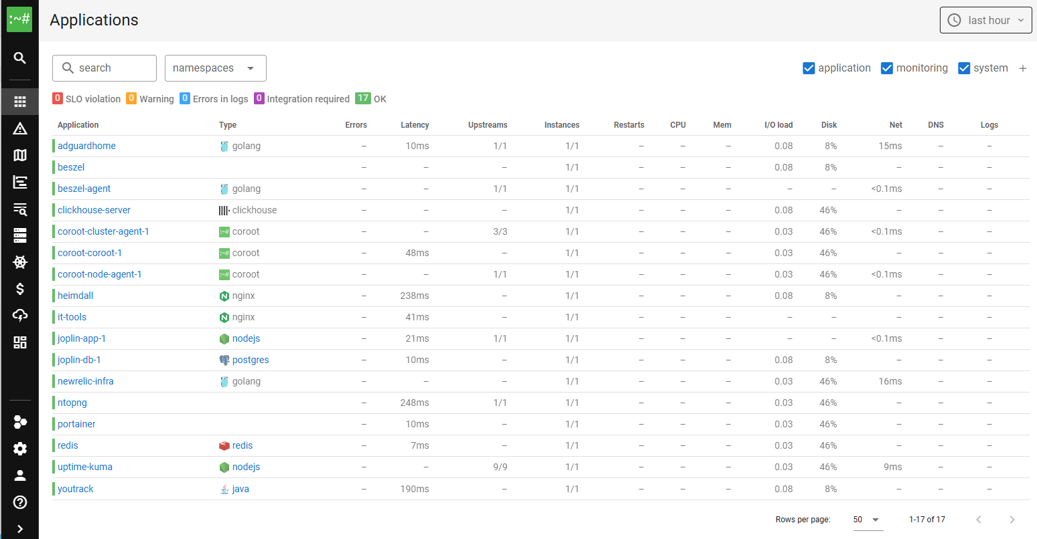Open Costs via the dollar sign icon
The image size is (1037, 539).
click(19, 289)
